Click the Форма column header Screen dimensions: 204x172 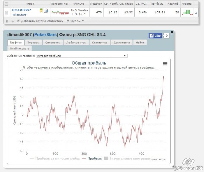pyautogui.click(x=187, y=4)
